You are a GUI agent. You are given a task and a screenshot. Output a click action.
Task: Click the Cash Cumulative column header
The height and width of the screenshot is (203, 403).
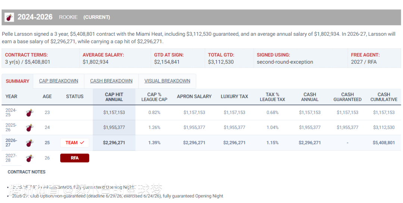[384, 97]
